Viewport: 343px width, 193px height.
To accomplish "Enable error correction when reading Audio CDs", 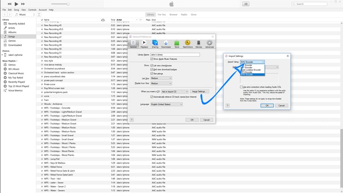I will (242, 87).
